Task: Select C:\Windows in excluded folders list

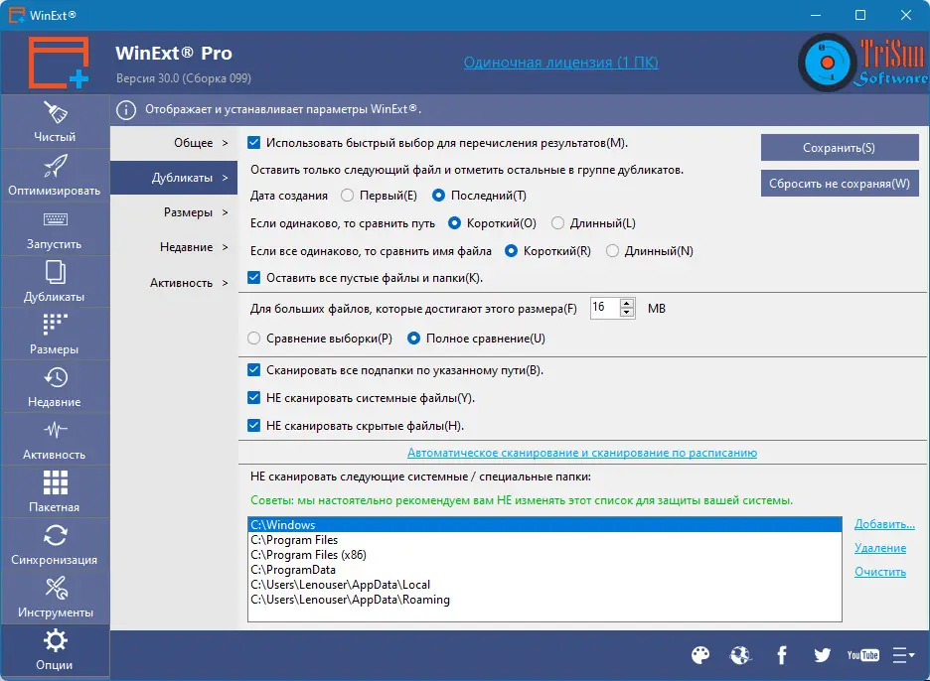Action: coord(544,524)
